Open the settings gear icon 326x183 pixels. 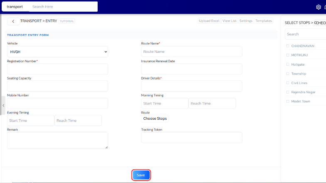pyautogui.click(x=319, y=7)
